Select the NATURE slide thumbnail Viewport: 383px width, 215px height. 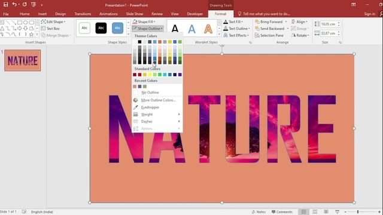click(23, 60)
